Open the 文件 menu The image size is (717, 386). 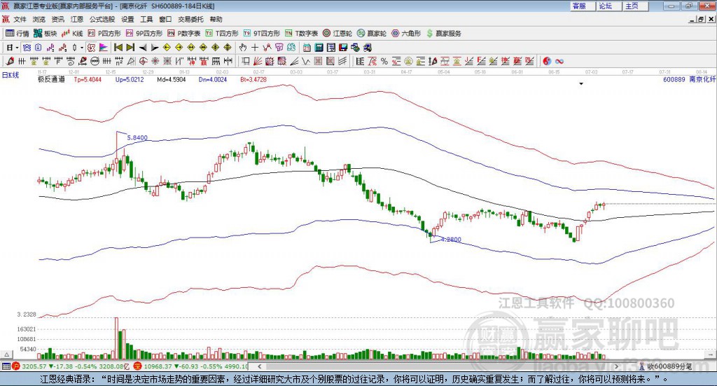click(x=20, y=19)
